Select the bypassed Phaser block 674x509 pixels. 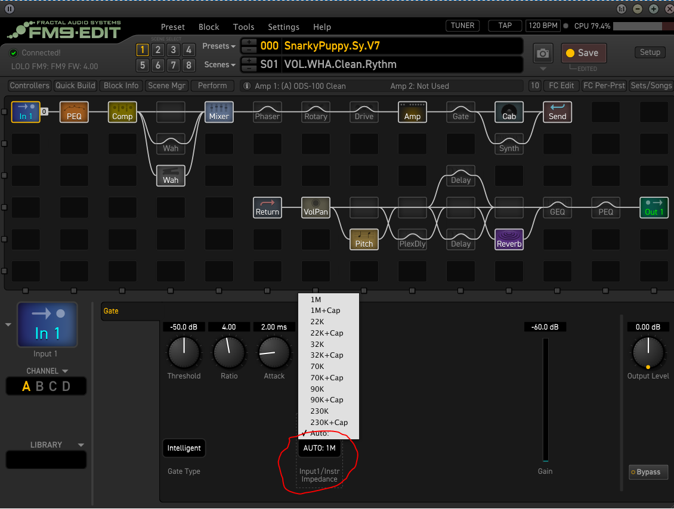267,112
